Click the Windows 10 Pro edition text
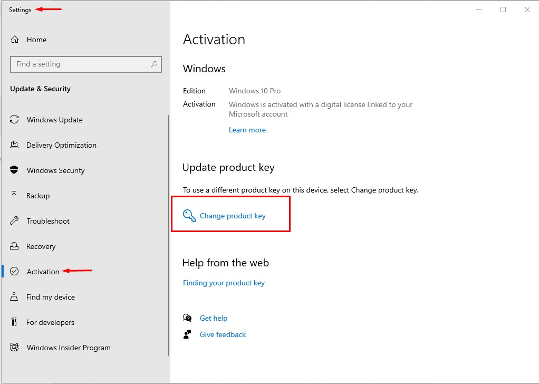 coord(255,91)
